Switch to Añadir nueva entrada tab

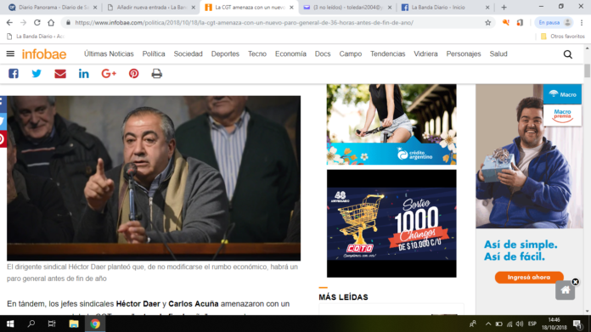pyautogui.click(x=151, y=7)
